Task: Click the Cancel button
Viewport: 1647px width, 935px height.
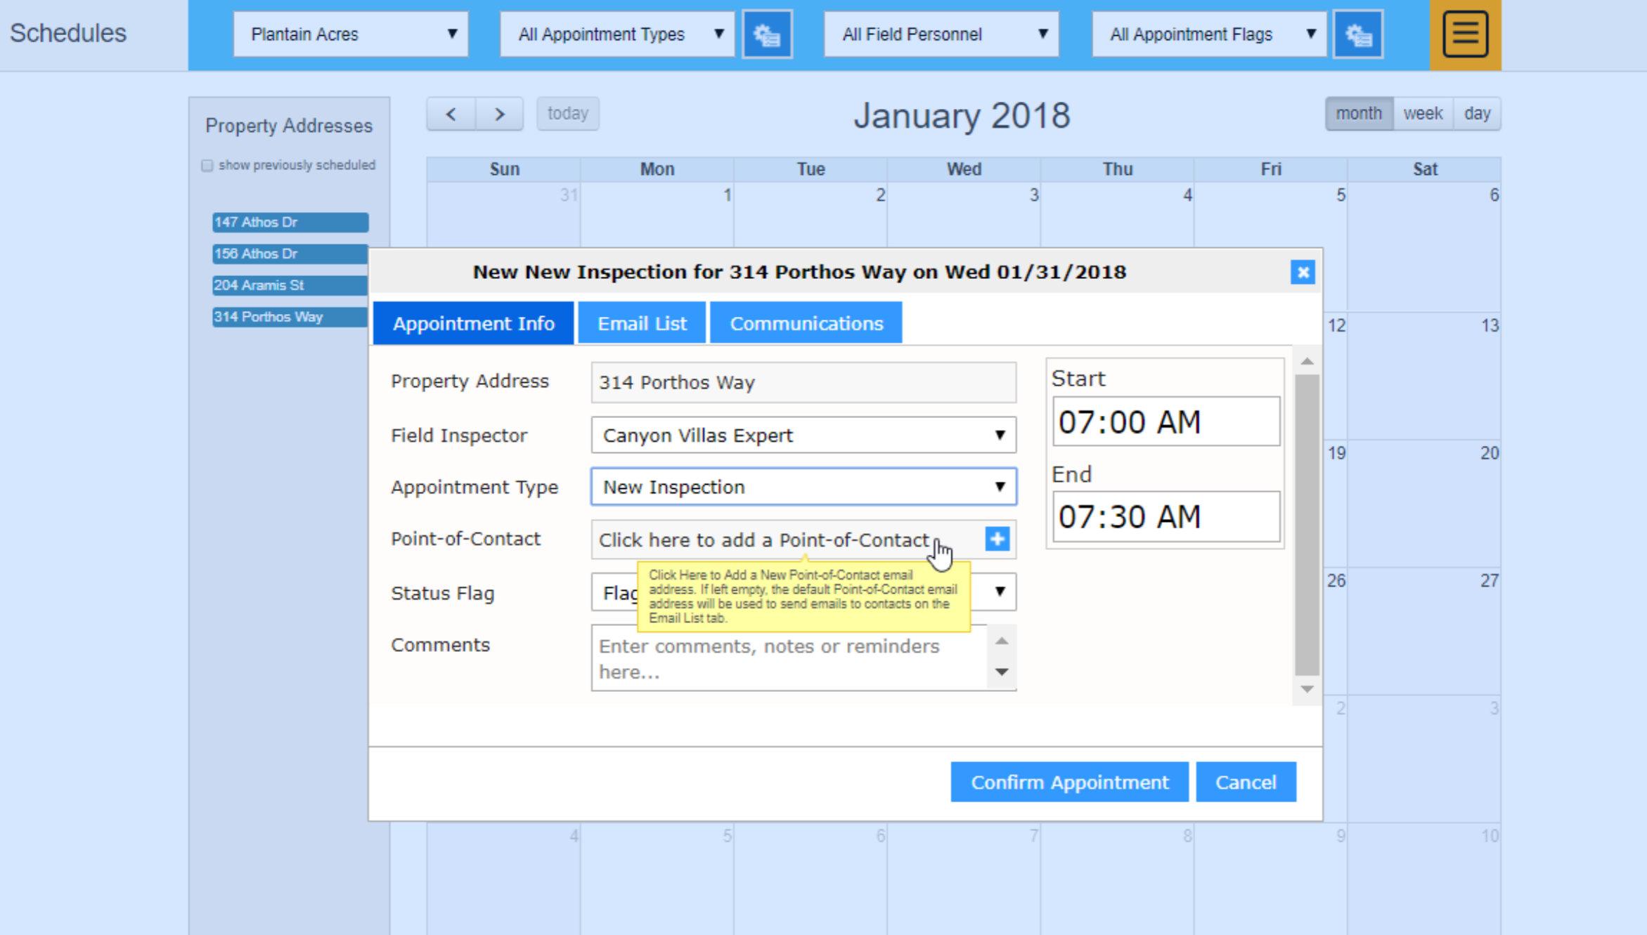Action: [1246, 782]
